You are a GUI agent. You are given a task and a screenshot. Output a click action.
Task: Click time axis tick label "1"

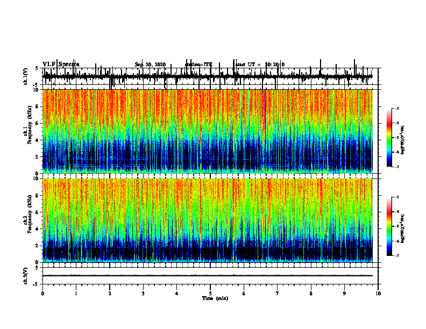pos(76,294)
